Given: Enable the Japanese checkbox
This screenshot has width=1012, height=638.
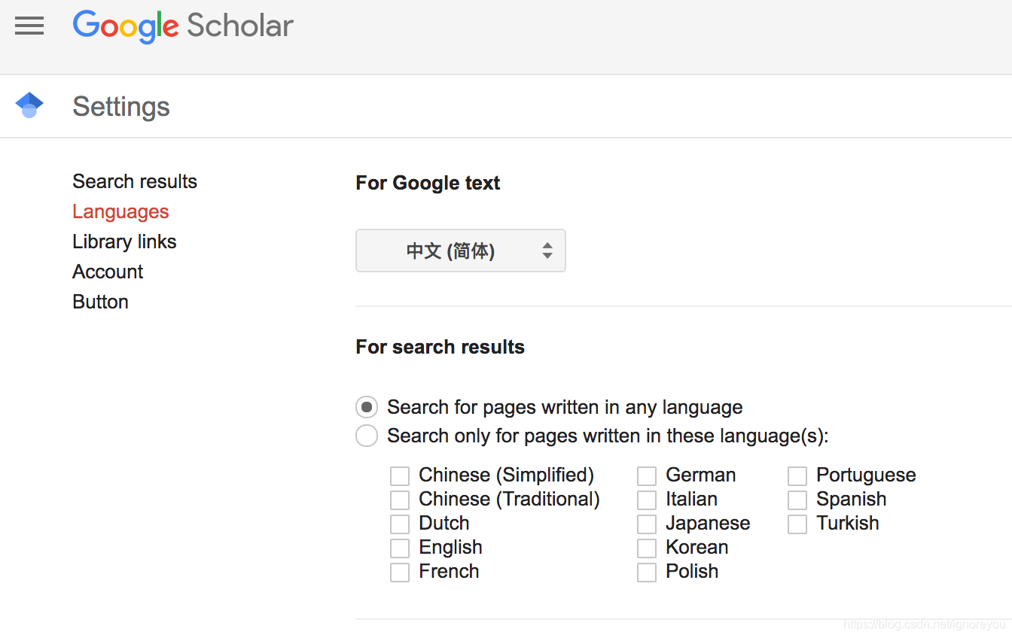Looking at the screenshot, I should click(646, 523).
